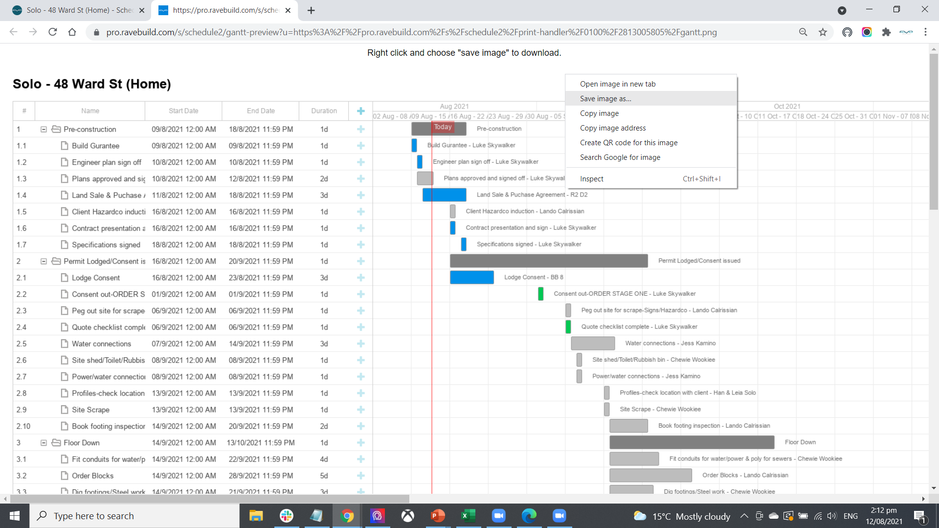
Task: Click the plus icon in the Gantt column header
Action: click(360, 111)
